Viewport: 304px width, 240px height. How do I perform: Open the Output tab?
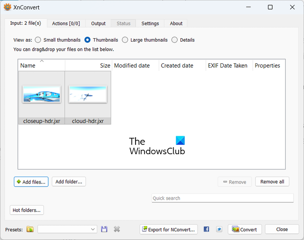point(98,23)
